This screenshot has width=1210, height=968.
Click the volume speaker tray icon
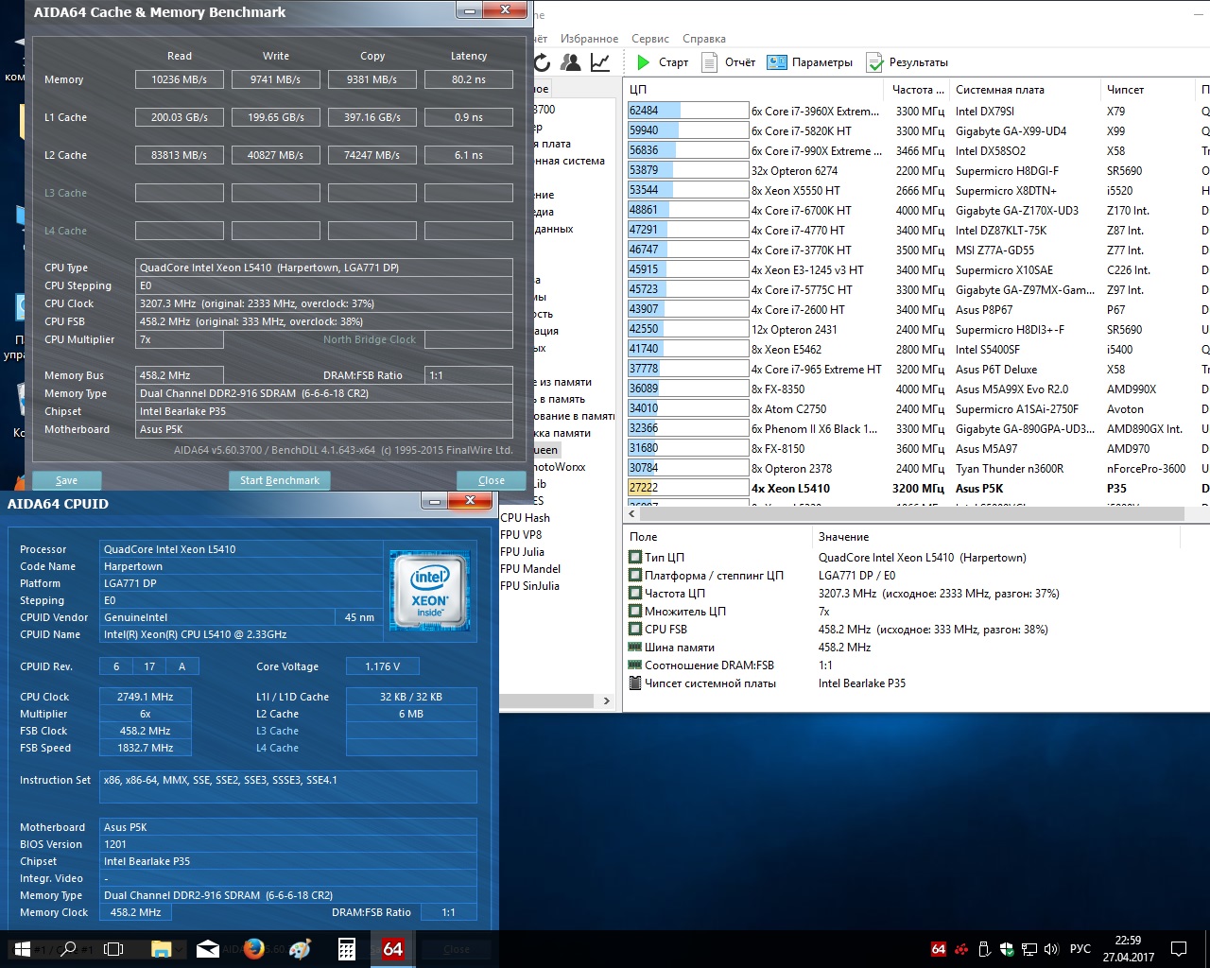tap(1052, 949)
